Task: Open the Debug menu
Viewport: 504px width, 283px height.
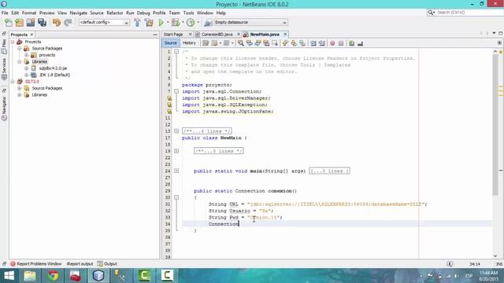Action: point(143,13)
